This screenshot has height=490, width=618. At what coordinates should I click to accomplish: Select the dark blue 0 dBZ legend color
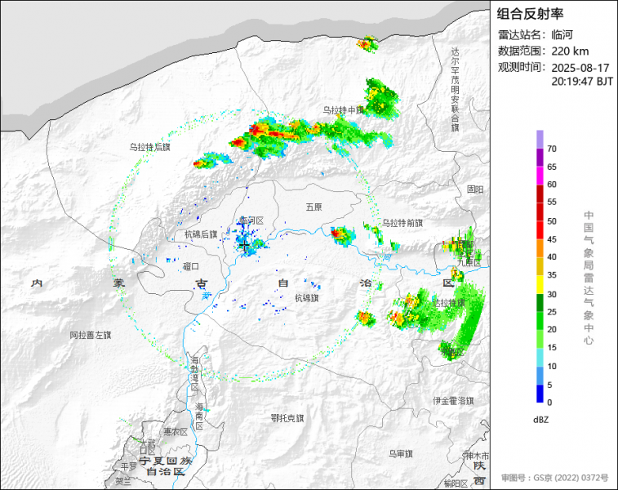(540, 394)
